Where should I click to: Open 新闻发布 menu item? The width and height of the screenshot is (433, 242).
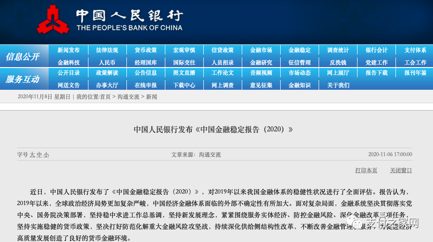point(69,50)
